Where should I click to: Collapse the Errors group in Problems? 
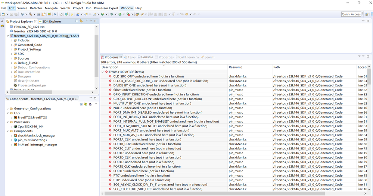click(103, 72)
